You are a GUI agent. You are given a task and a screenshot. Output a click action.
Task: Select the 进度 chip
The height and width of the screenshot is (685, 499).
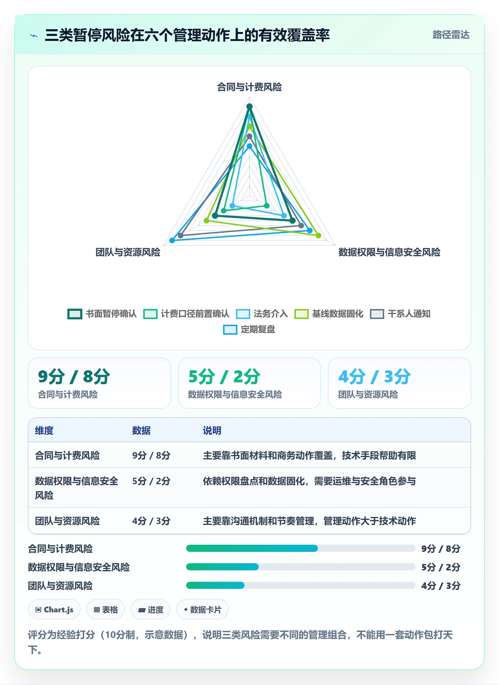coord(150,610)
